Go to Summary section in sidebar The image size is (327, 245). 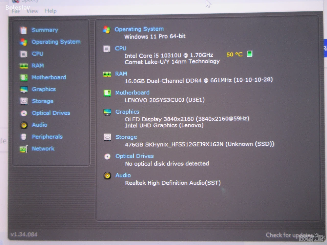pyautogui.click(x=45, y=30)
